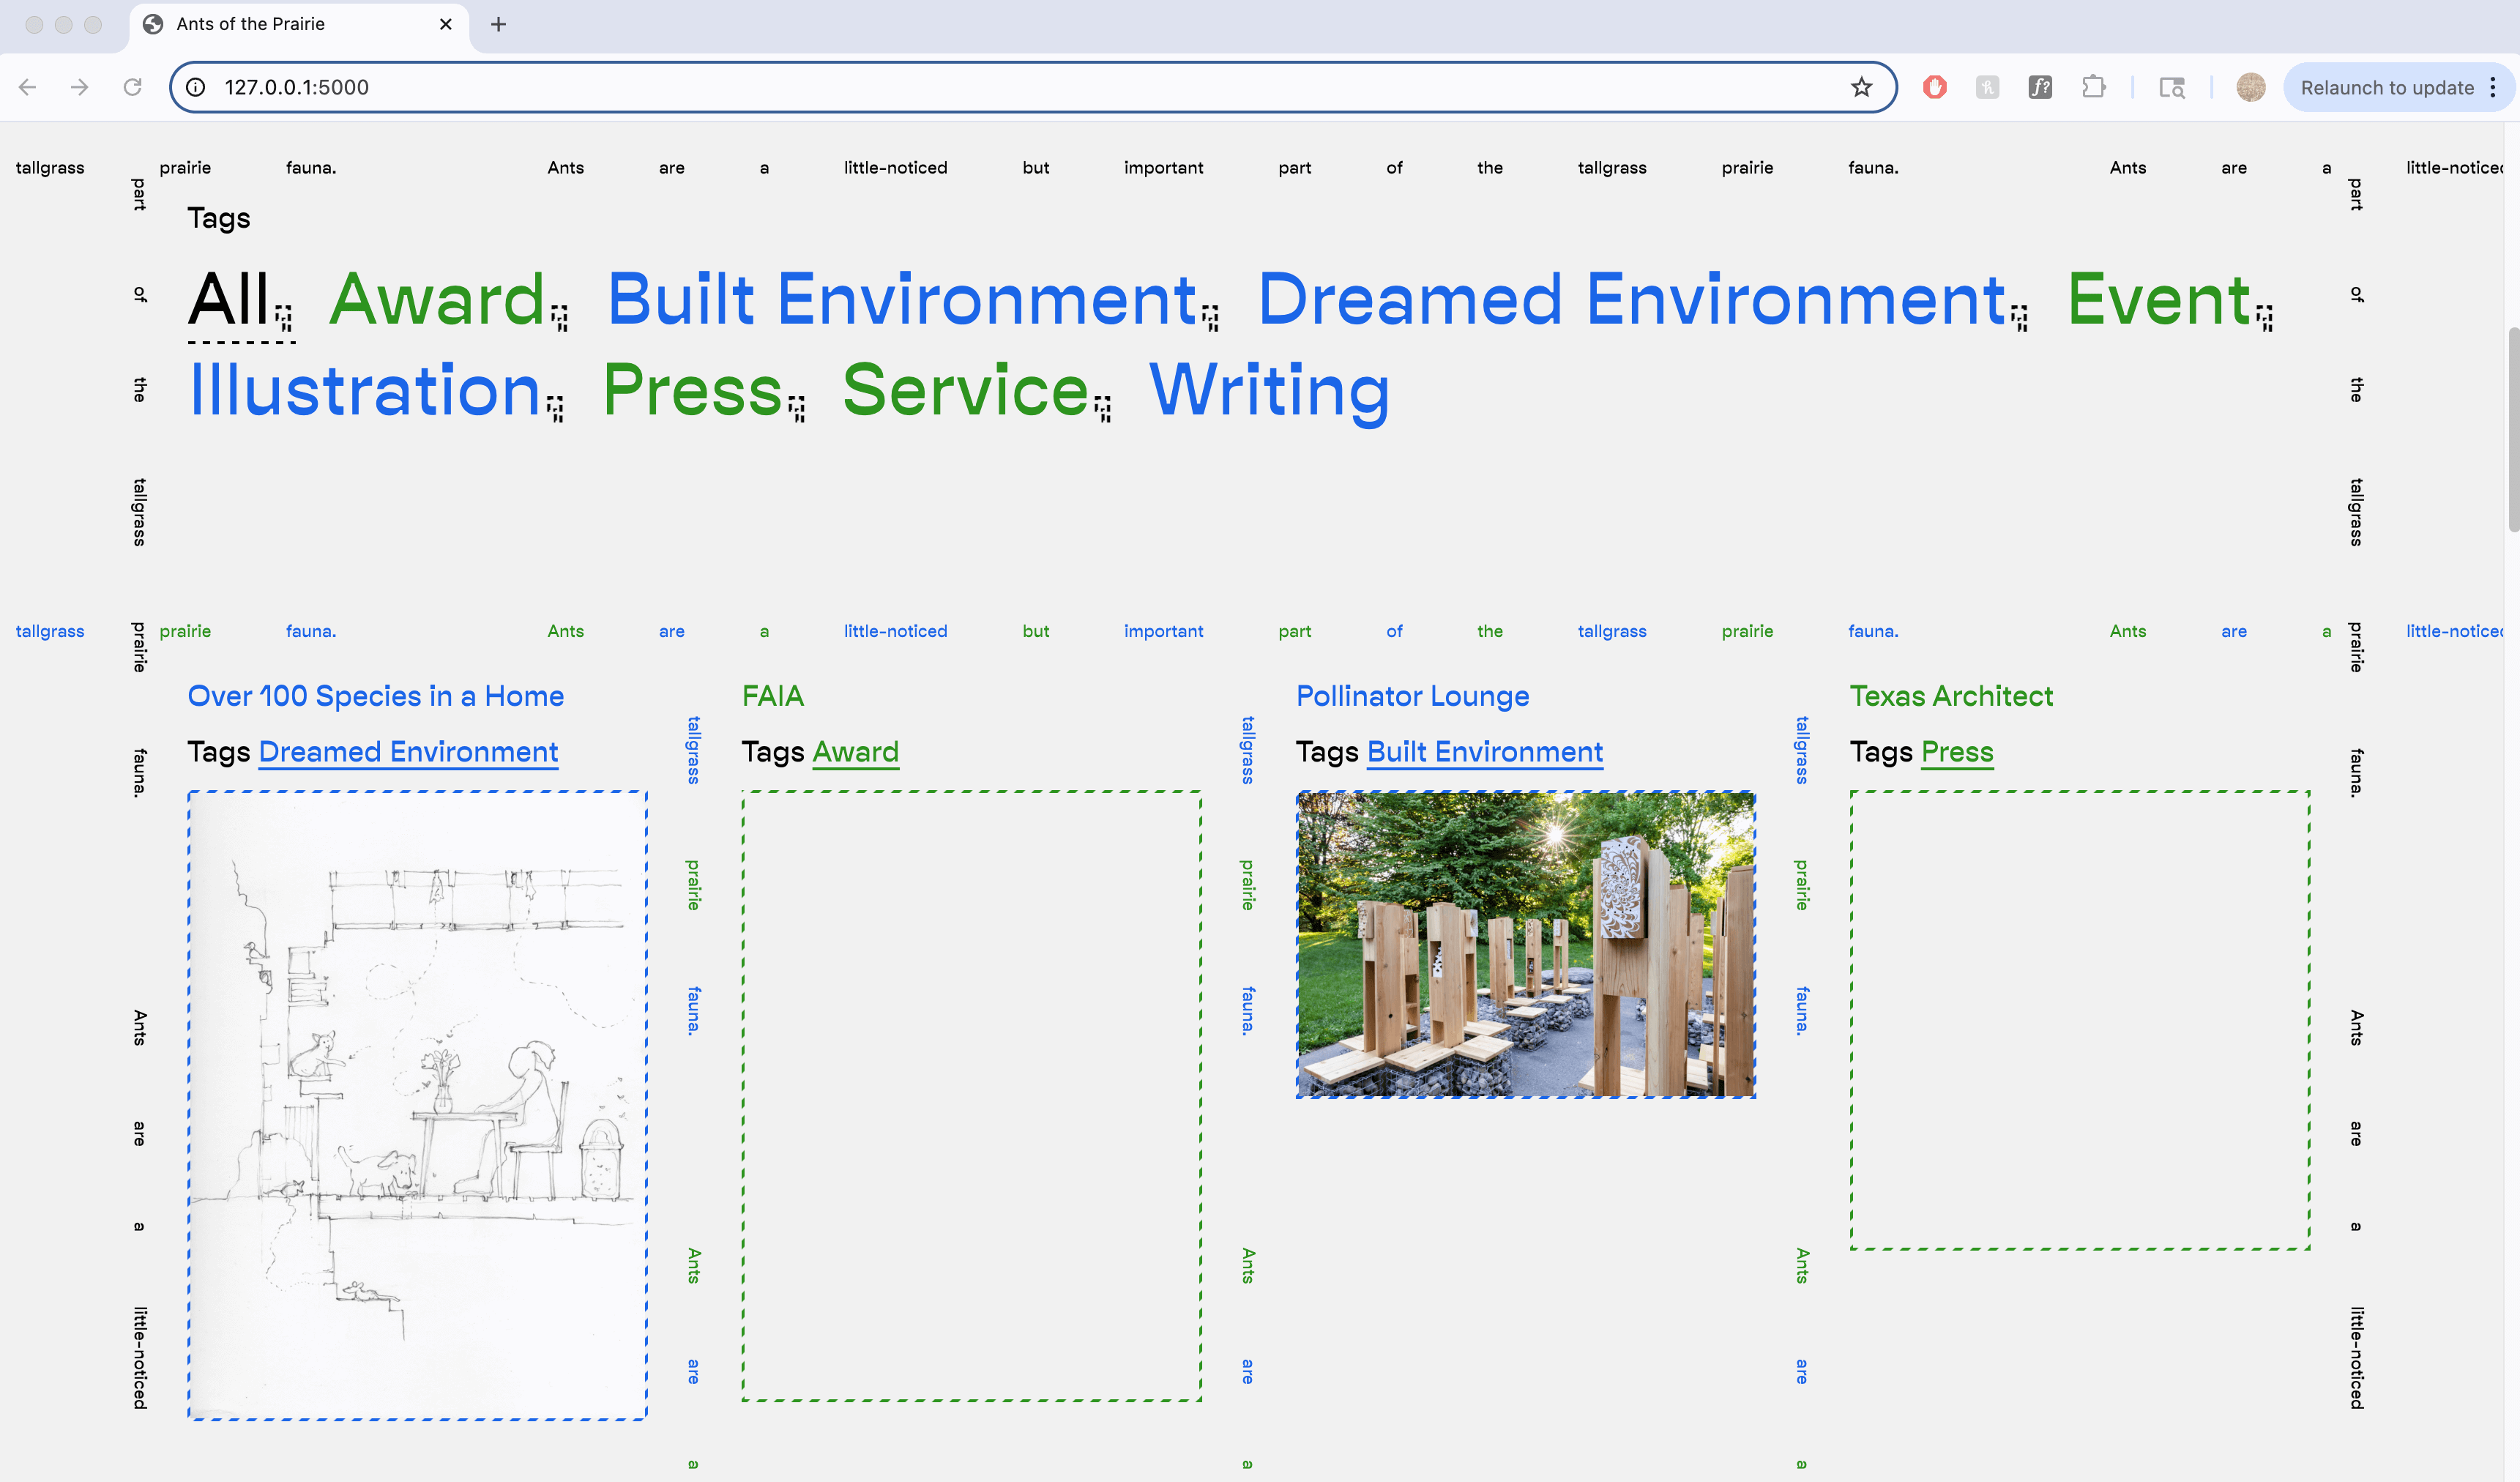The height and width of the screenshot is (1482, 2520).
Task: Open the font identifier extension icon
Action: point(2040,87)
